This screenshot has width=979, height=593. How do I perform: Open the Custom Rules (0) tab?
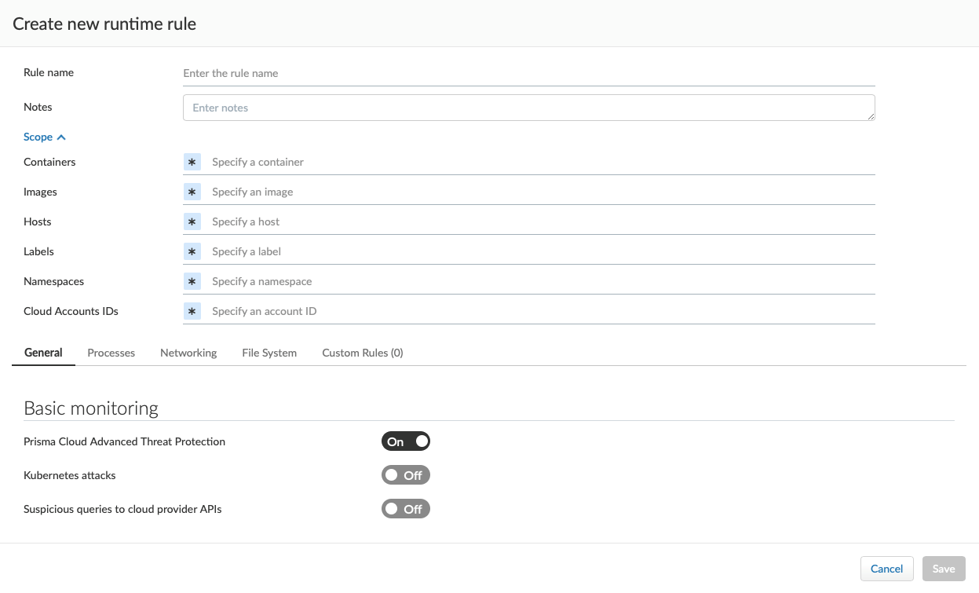pos(363,353)
